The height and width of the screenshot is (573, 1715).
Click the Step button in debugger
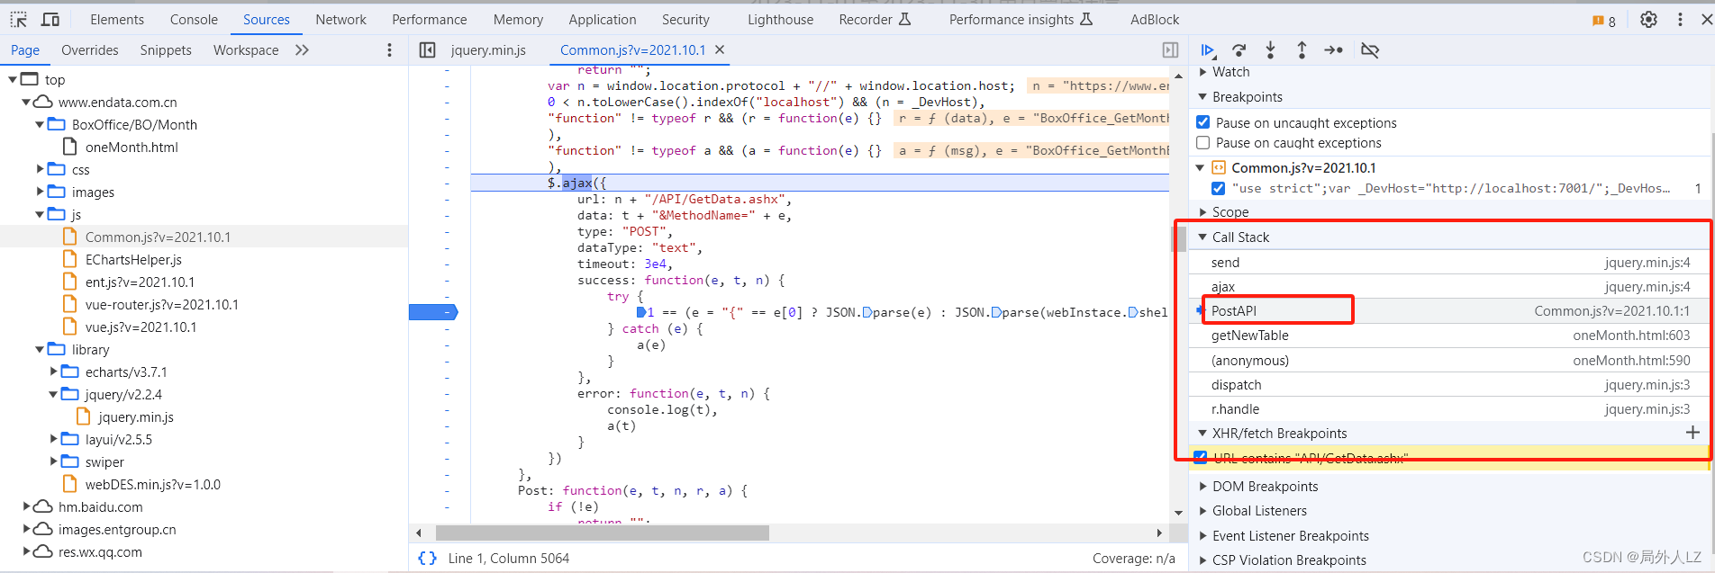point(1334,50)
